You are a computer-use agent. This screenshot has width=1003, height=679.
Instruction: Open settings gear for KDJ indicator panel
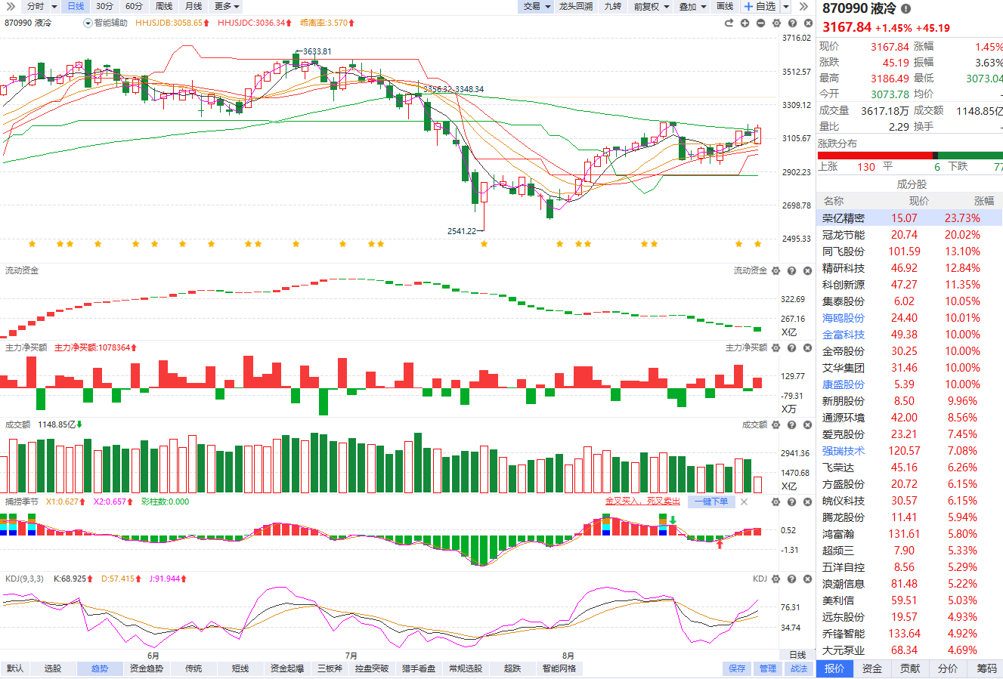click(x=776, y=579)
